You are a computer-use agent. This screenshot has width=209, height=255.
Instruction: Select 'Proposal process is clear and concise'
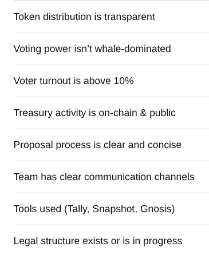coord(111,145)
